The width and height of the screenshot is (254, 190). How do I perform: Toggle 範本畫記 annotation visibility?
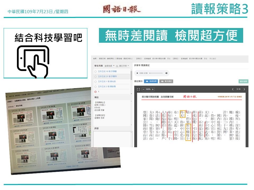tap(166, 81)
